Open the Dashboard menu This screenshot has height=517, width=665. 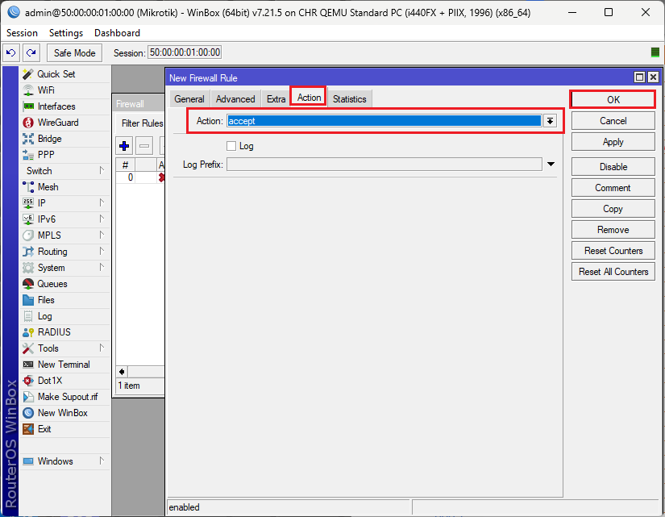[117, 33]
